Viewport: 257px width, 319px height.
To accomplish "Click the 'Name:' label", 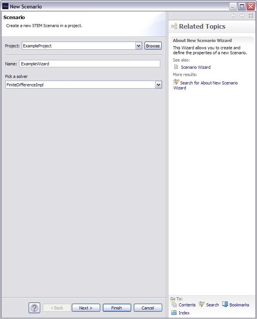I will (11, 64).
